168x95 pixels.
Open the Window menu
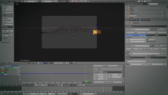14,1
